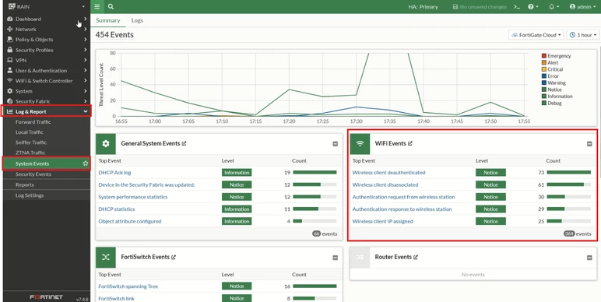Open the RAIN device dropdown

pyautogui.click(x=47, y=6)
